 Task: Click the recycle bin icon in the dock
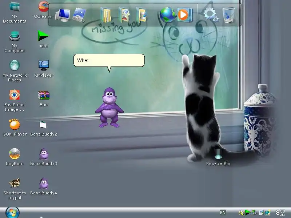click(229, 15)
